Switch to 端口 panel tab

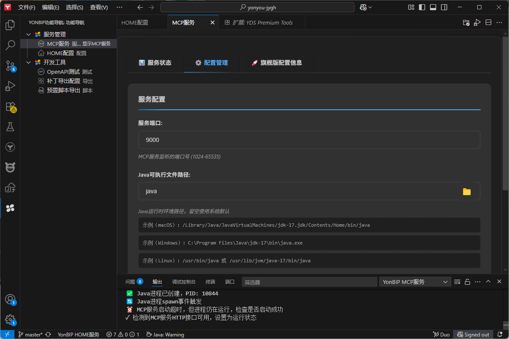click(229, 282)
